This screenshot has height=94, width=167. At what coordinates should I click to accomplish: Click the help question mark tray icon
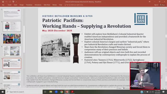tap(142, 92)
